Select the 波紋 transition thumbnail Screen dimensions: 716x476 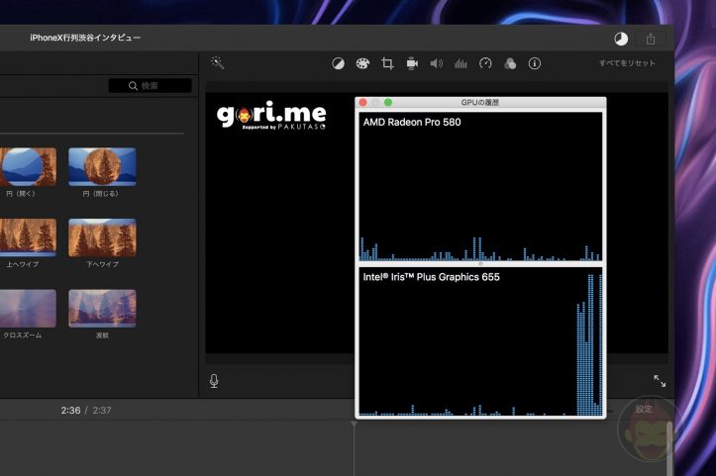pyautogui.click(x=102, y=309)
